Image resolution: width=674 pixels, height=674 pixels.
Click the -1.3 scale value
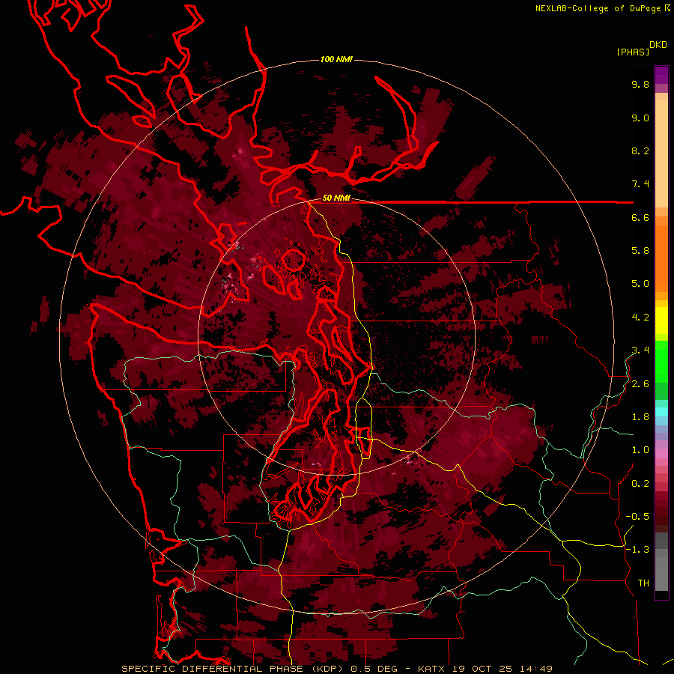coord(637,550)
